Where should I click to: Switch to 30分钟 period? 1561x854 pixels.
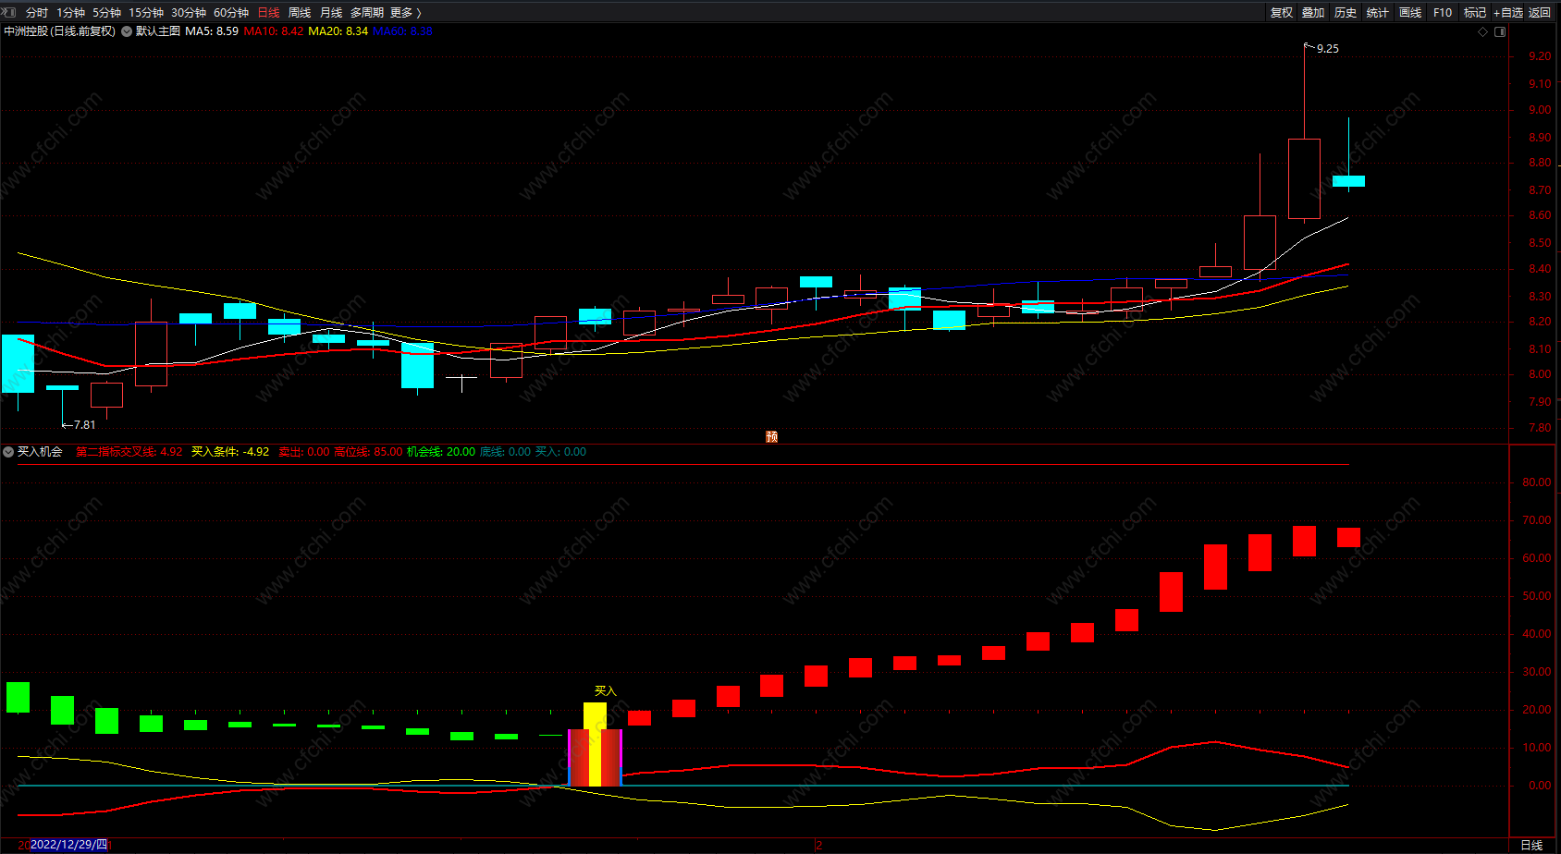[x=189, y=13]
